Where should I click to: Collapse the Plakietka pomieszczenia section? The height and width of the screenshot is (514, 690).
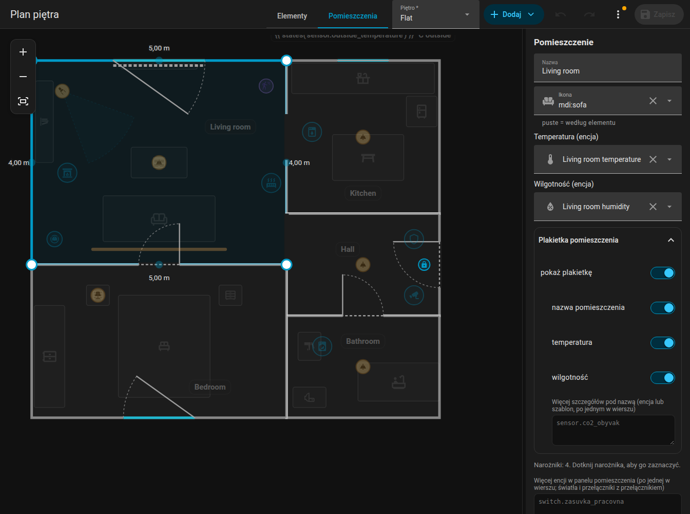[670, 240]
